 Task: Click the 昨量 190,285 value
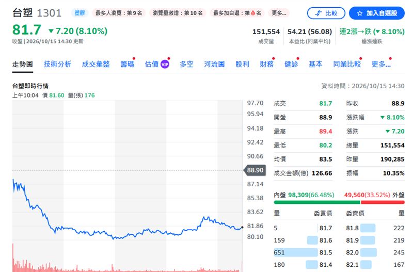pos(392,159)
